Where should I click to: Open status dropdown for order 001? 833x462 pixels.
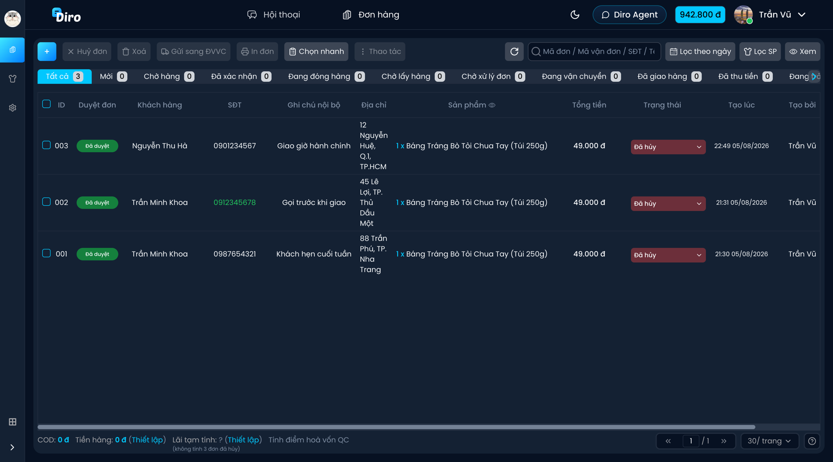coord(668,255)
